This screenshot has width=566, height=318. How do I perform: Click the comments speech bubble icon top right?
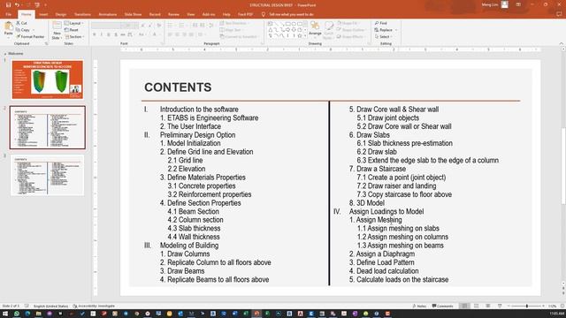[x=559, y=14]
